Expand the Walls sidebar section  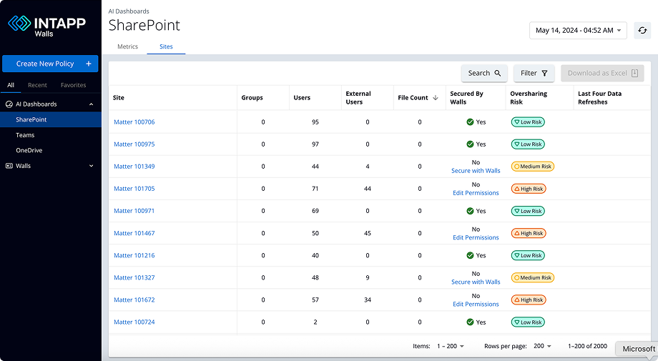[x=91, y=166]
